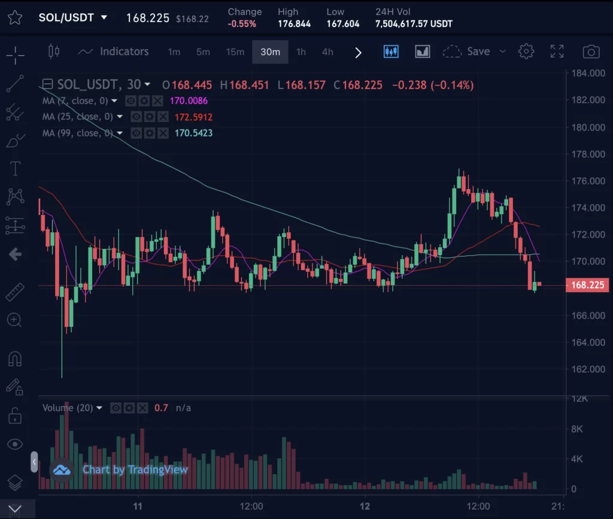The width and height of the screenshot is (613, 519).
Task: Toggle visibility of the Volume (20) indicator
Action: tap(116, 408)
